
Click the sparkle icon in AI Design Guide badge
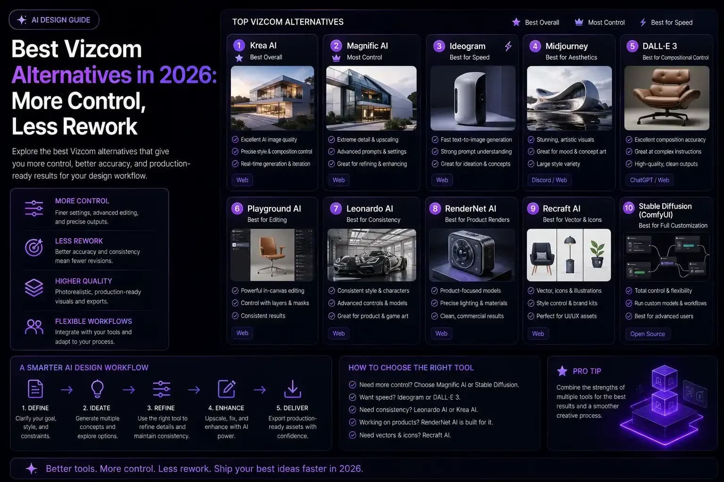point(22,20)
